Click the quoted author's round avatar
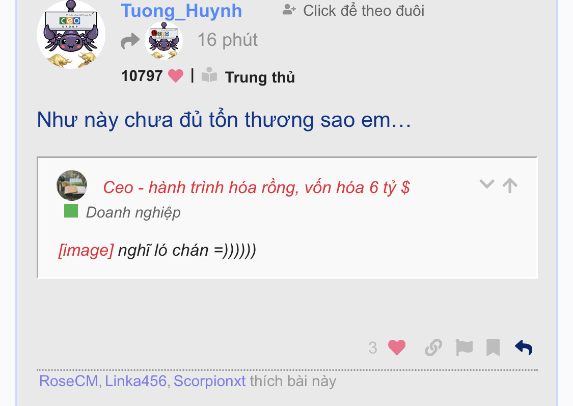 coord(72,185)
